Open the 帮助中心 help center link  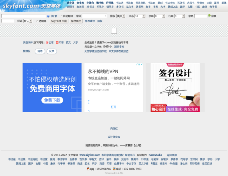(x=130, y=155)
